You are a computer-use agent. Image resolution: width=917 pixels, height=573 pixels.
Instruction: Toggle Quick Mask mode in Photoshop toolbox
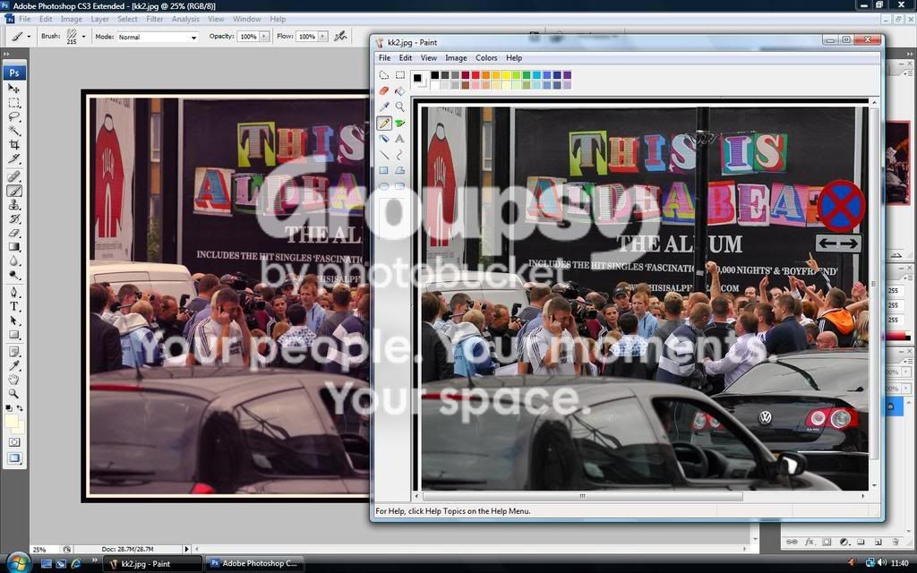pos(14,442)
